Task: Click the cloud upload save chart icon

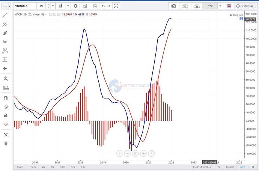Action: pyautogui.click(x=197, y=6)
